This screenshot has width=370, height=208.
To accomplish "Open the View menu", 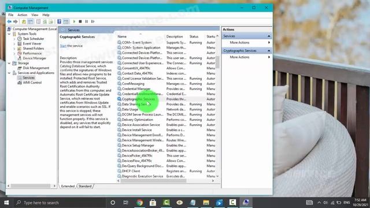I will click(x=35, y=15).
